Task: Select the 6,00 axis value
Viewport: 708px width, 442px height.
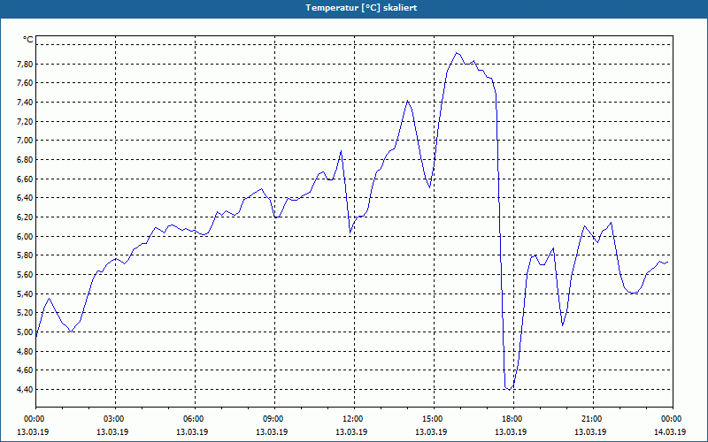Action: coord(25,236)
